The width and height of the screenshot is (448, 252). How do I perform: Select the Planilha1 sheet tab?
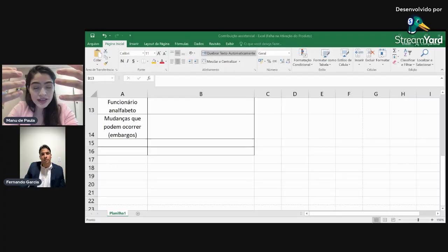(118, 213)
